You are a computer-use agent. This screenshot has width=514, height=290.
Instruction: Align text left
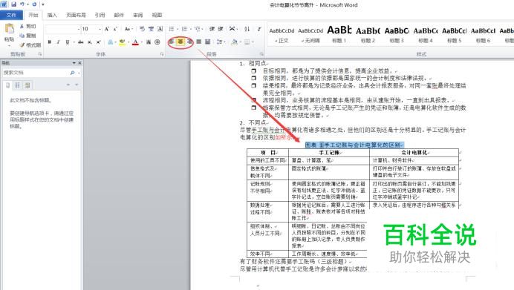(x=172, y=42)
